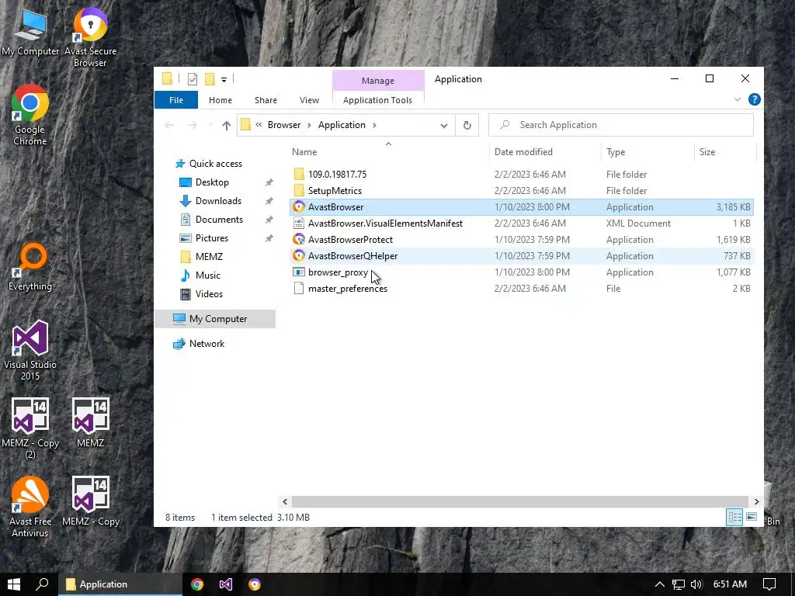
Task: Sort files by Name column header
Action: coord(304,152)
